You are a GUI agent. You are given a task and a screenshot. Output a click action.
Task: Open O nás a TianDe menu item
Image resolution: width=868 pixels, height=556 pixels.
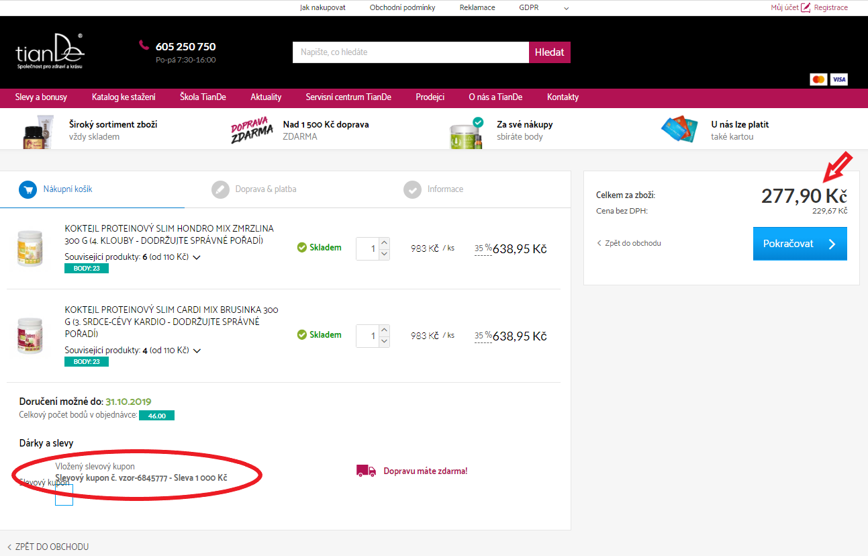(495, 97)
